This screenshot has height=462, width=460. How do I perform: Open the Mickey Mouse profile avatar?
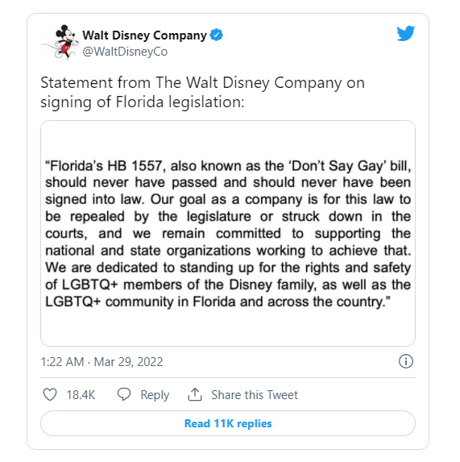tap(61, 43)
